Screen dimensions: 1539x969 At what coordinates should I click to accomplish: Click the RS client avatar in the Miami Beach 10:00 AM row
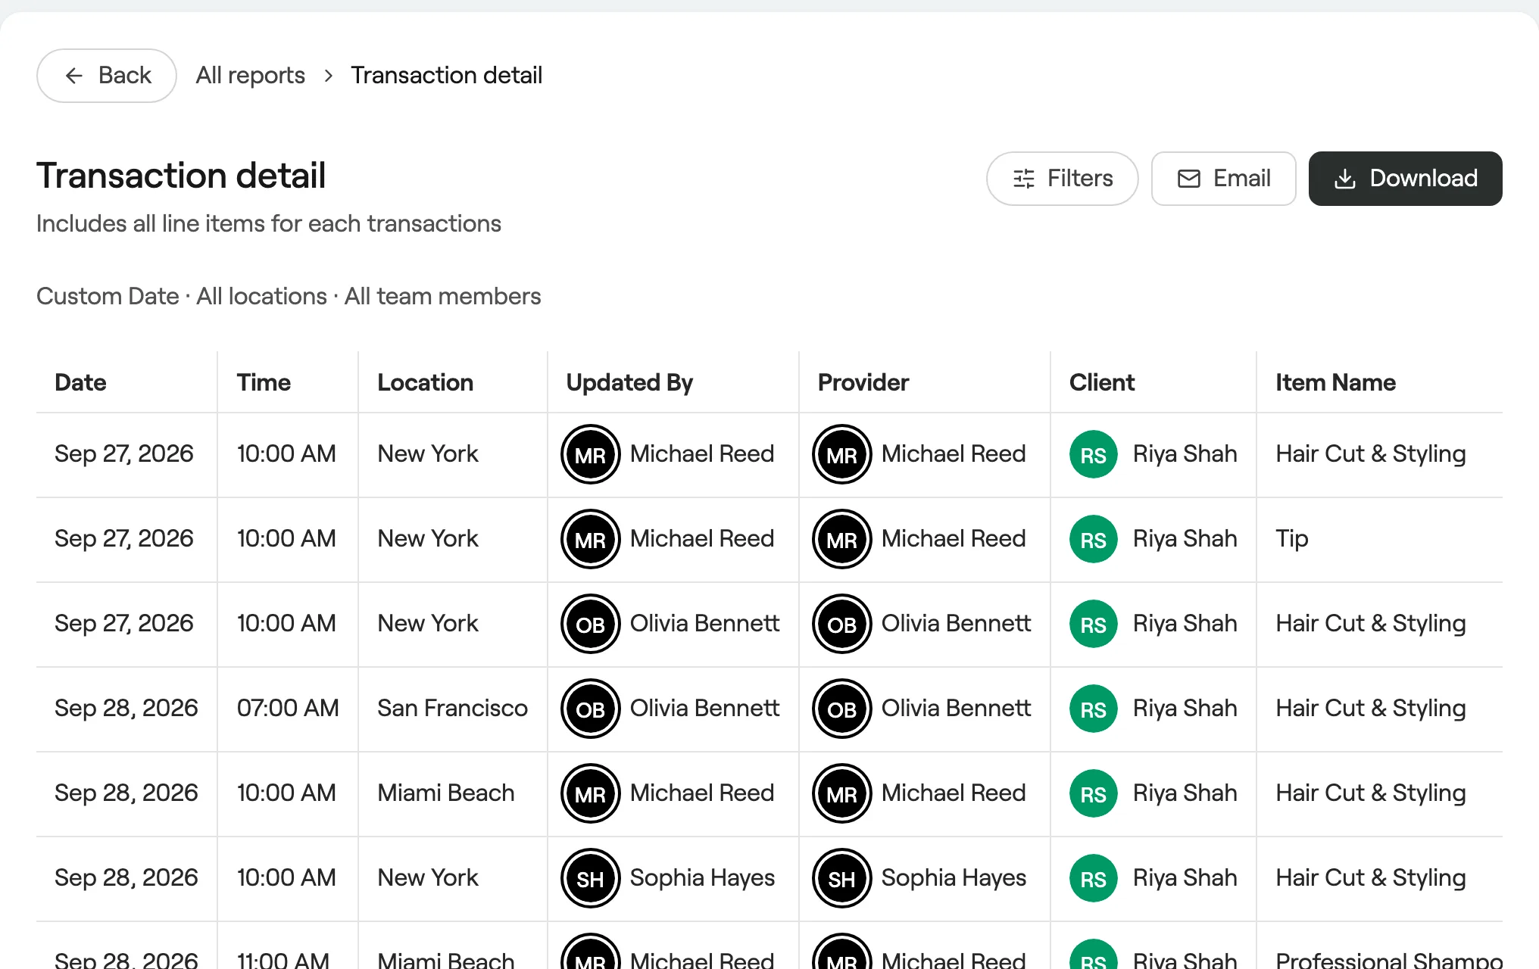(x=1094, y=793)
